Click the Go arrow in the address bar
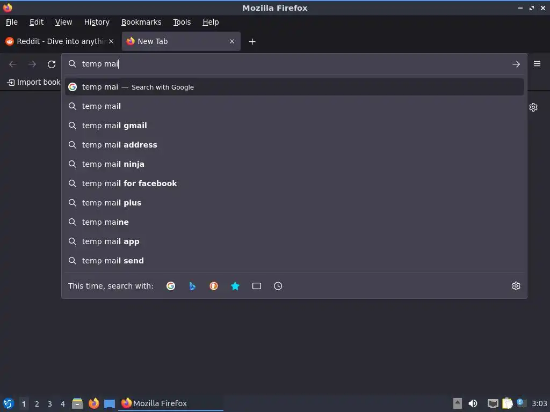The width and height of the screenshot is (550, 412). 516,64
